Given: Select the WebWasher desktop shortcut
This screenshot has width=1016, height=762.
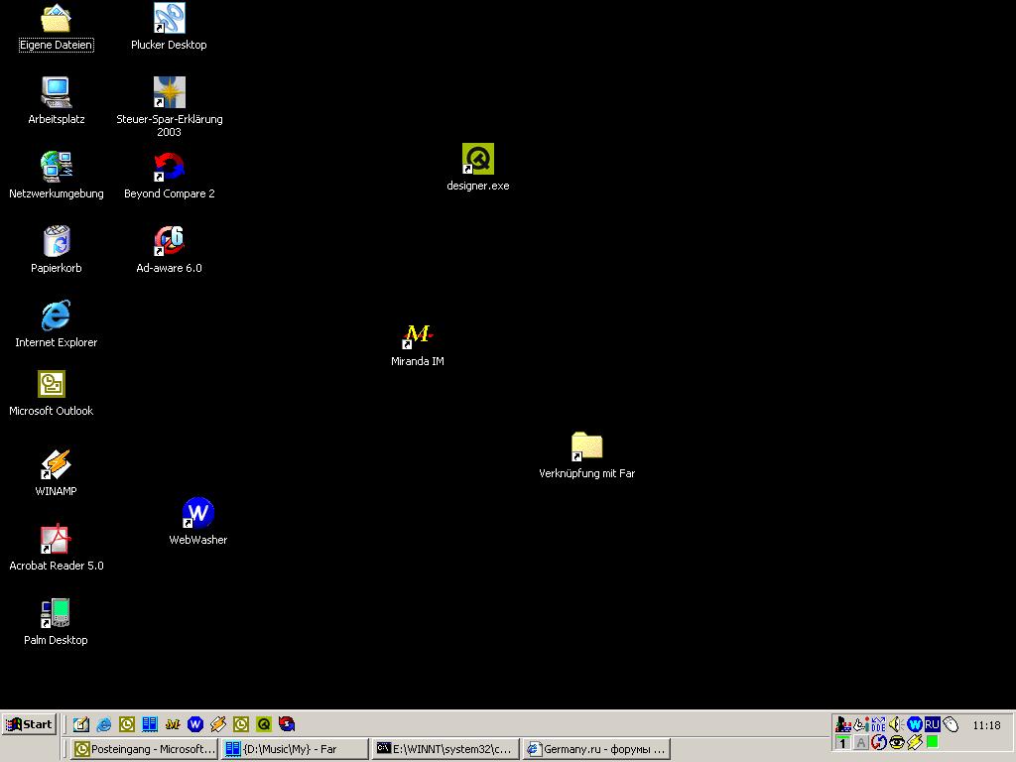Looking at the screenshot, I should (198, 522).
